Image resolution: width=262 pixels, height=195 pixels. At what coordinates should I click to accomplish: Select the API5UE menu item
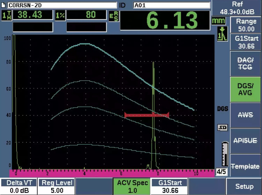[245, 141]
